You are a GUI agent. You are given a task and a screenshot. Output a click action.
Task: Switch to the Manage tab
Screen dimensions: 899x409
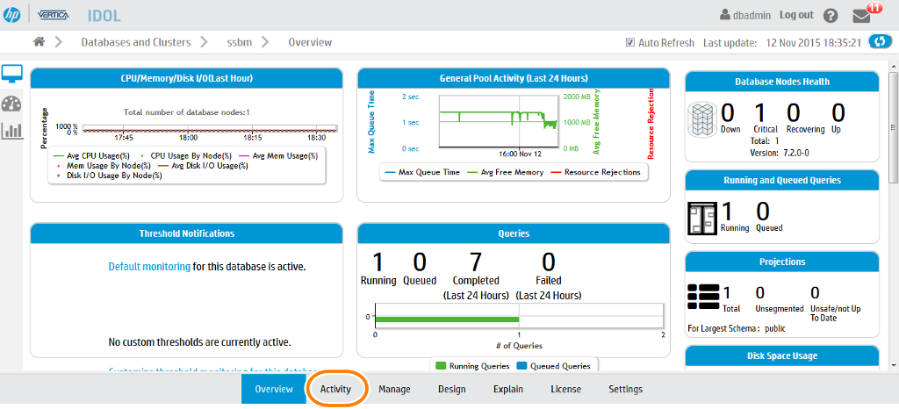pos(394,390)
